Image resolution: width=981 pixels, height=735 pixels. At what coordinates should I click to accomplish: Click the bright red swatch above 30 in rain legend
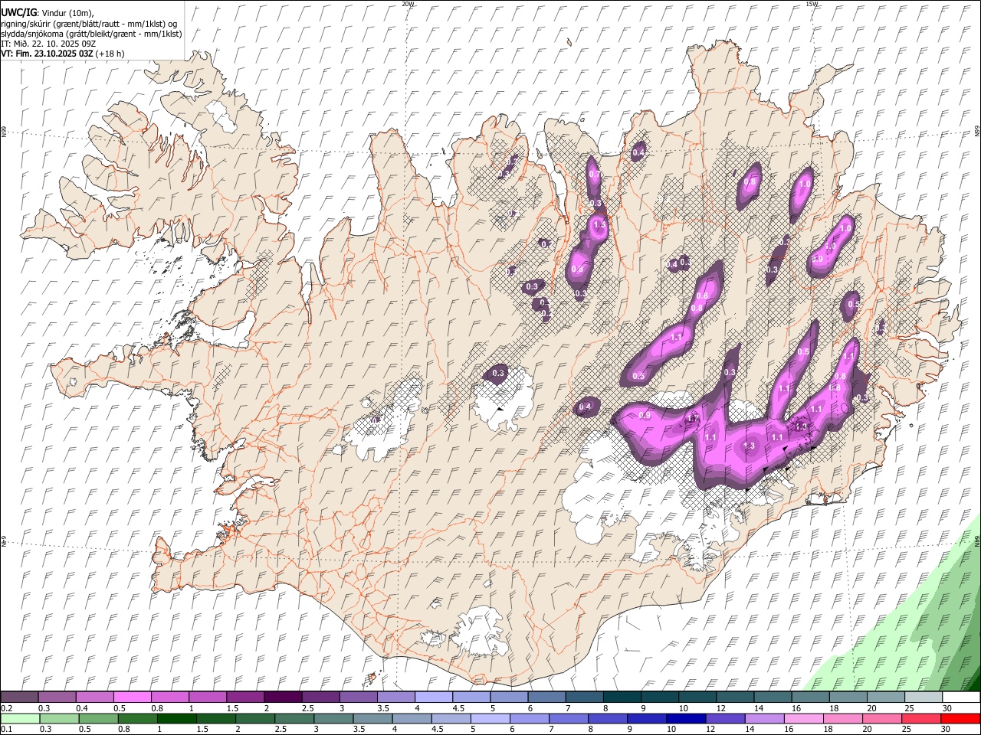[x=960, y=718]
